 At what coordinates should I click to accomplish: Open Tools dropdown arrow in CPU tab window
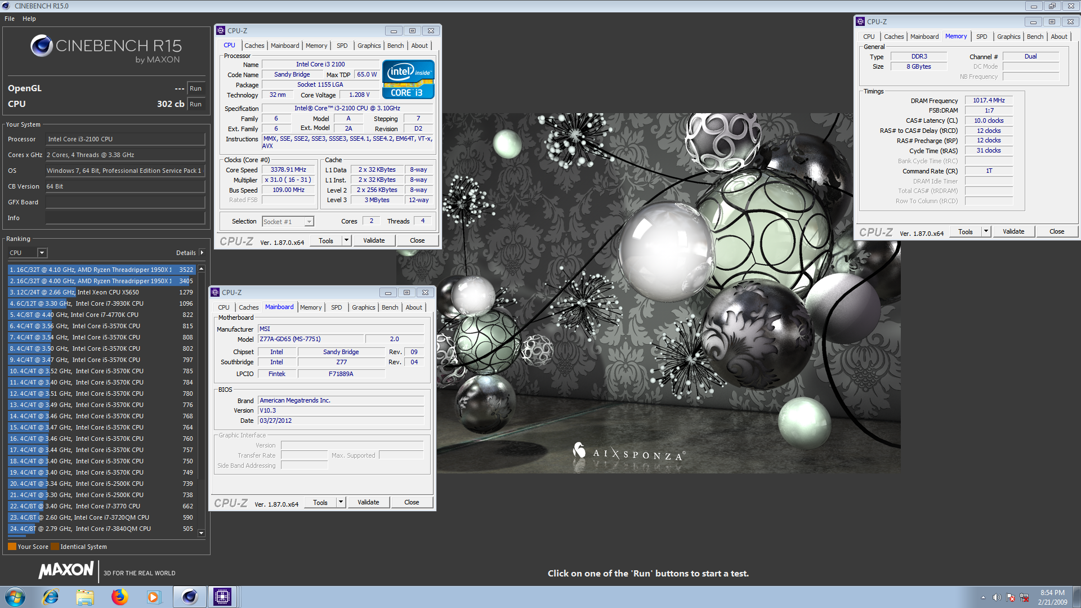pyautogui.click(x=347, y=241)
